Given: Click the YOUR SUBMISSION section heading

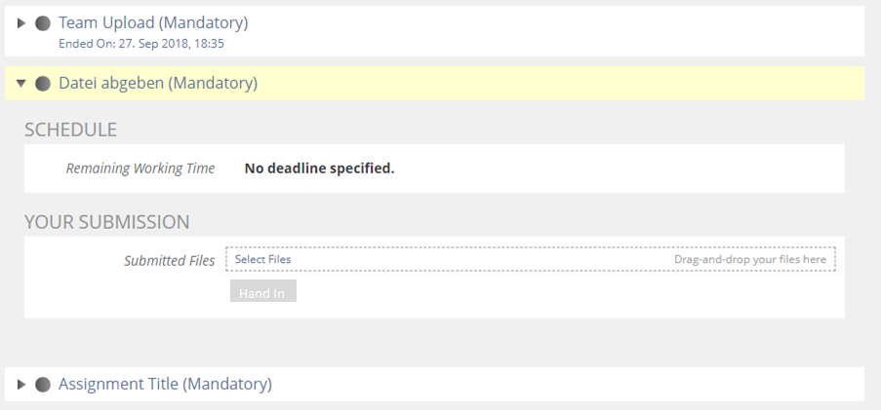Looking at the screenshot, I should [x=106, y=222].
